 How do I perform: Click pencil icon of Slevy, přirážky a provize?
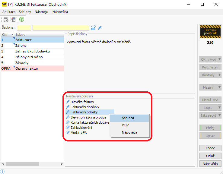68,117
